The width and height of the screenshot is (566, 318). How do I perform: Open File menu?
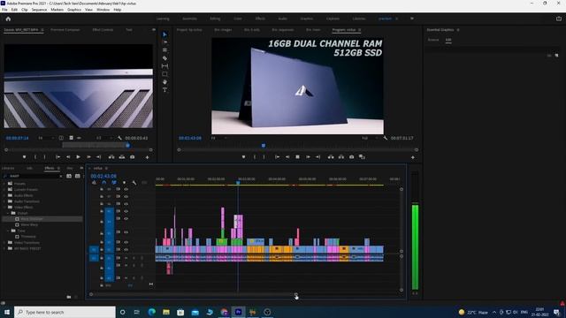pyautogui.click(x=4, y=10)
